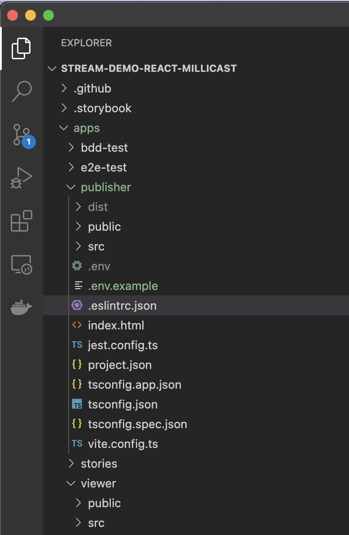Expand publisher's src folder chevron
Image resolution: width=349 pixels, height=535 pixels.
coord(79,246)
